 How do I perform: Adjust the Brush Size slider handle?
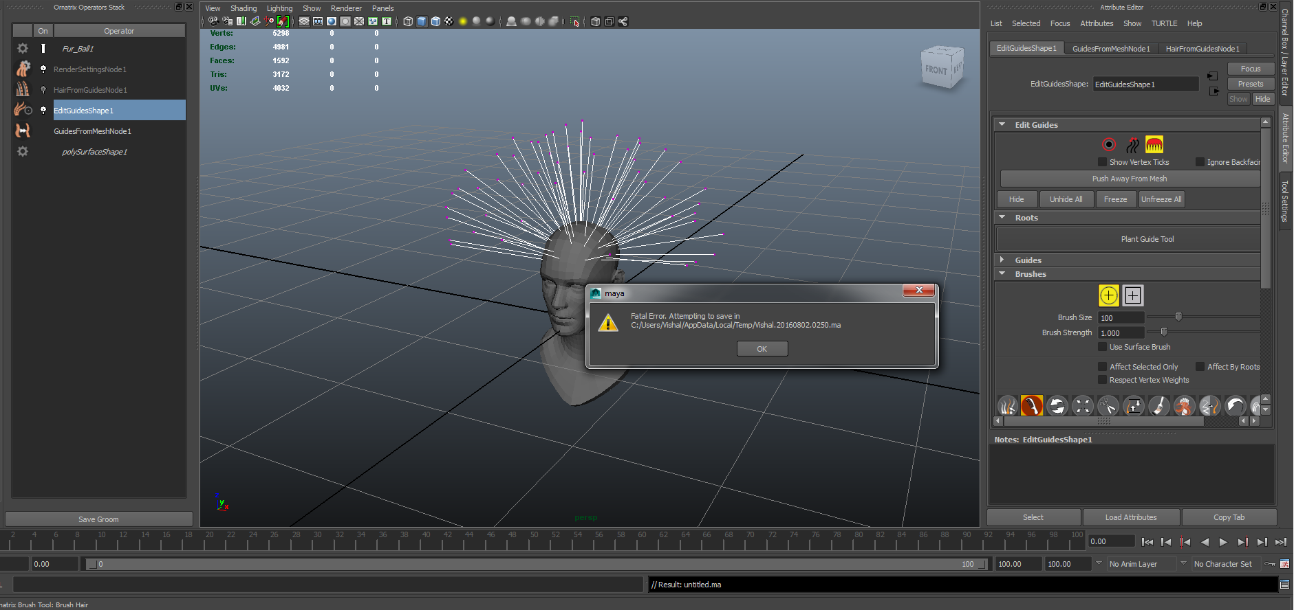pyautogui.click(x=1178, y=317)
